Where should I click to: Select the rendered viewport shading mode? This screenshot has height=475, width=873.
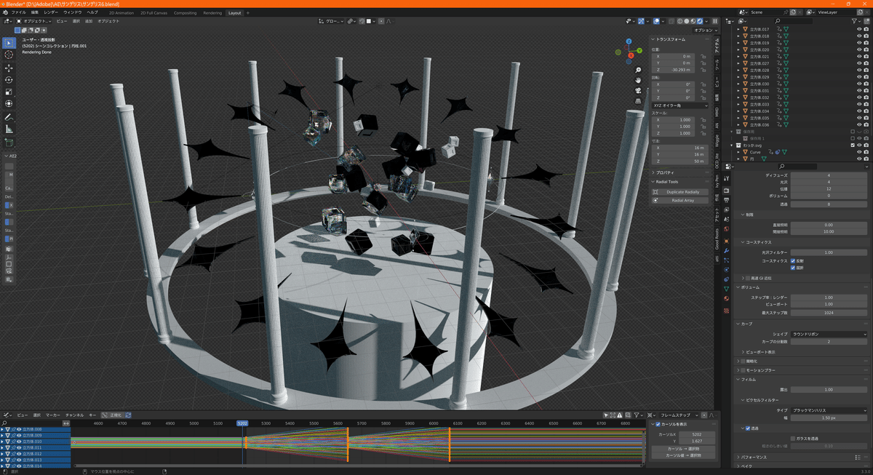(701, 21)
